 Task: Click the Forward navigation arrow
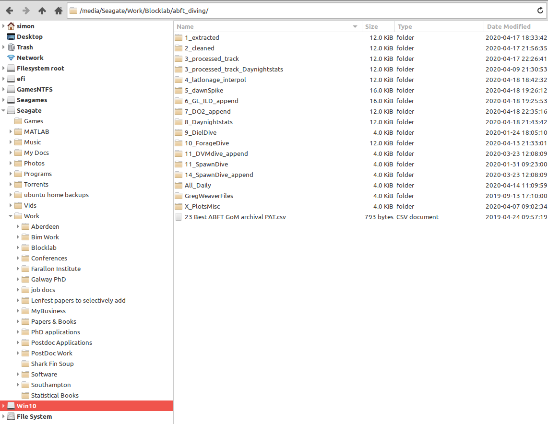coord(26,11)
